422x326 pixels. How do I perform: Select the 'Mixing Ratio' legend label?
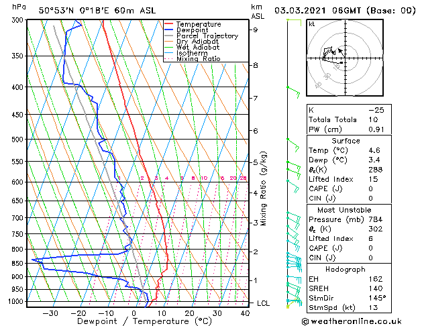(199, 58)
